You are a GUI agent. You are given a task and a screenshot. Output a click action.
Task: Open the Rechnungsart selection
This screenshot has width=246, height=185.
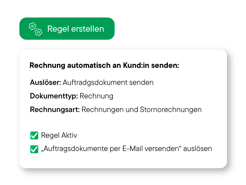pos(116,109)
